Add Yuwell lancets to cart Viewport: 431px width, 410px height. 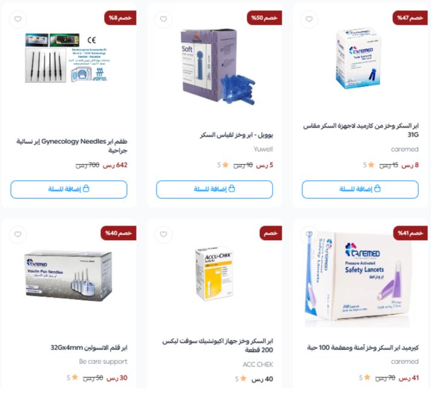click(x=215, y=189)
